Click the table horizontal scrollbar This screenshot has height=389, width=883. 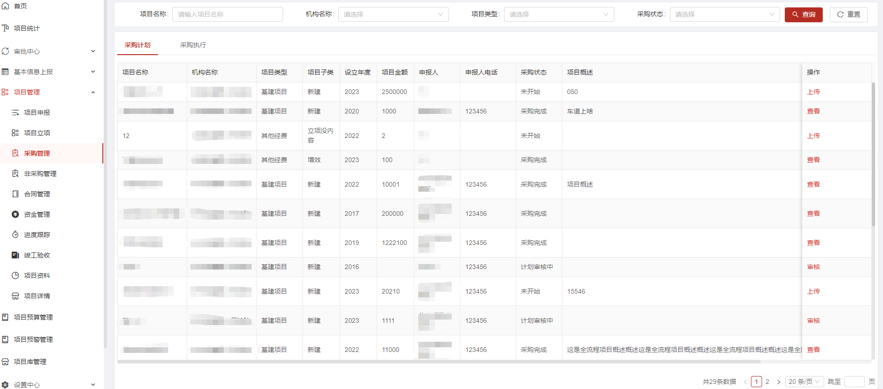point(439,362)
